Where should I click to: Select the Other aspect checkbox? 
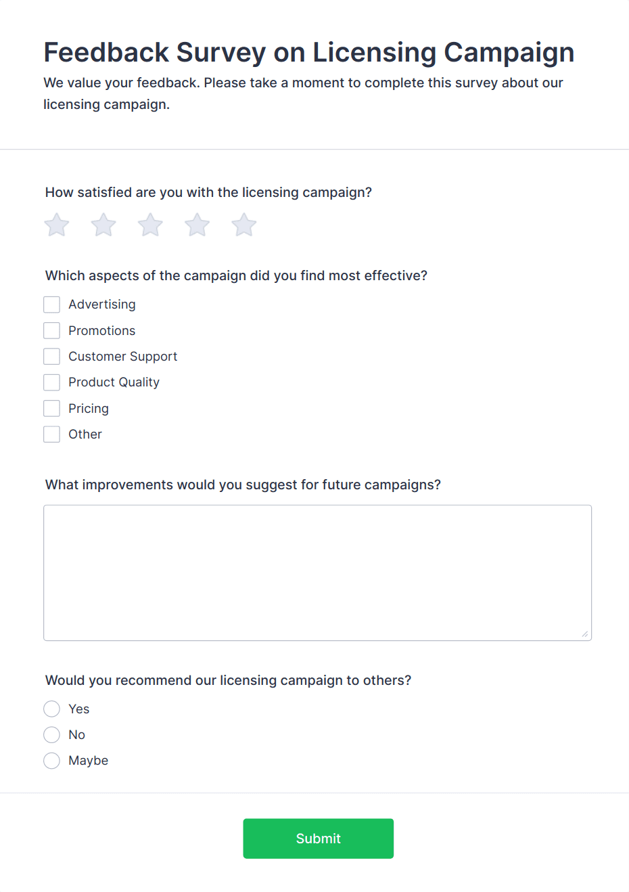[52, 434]
